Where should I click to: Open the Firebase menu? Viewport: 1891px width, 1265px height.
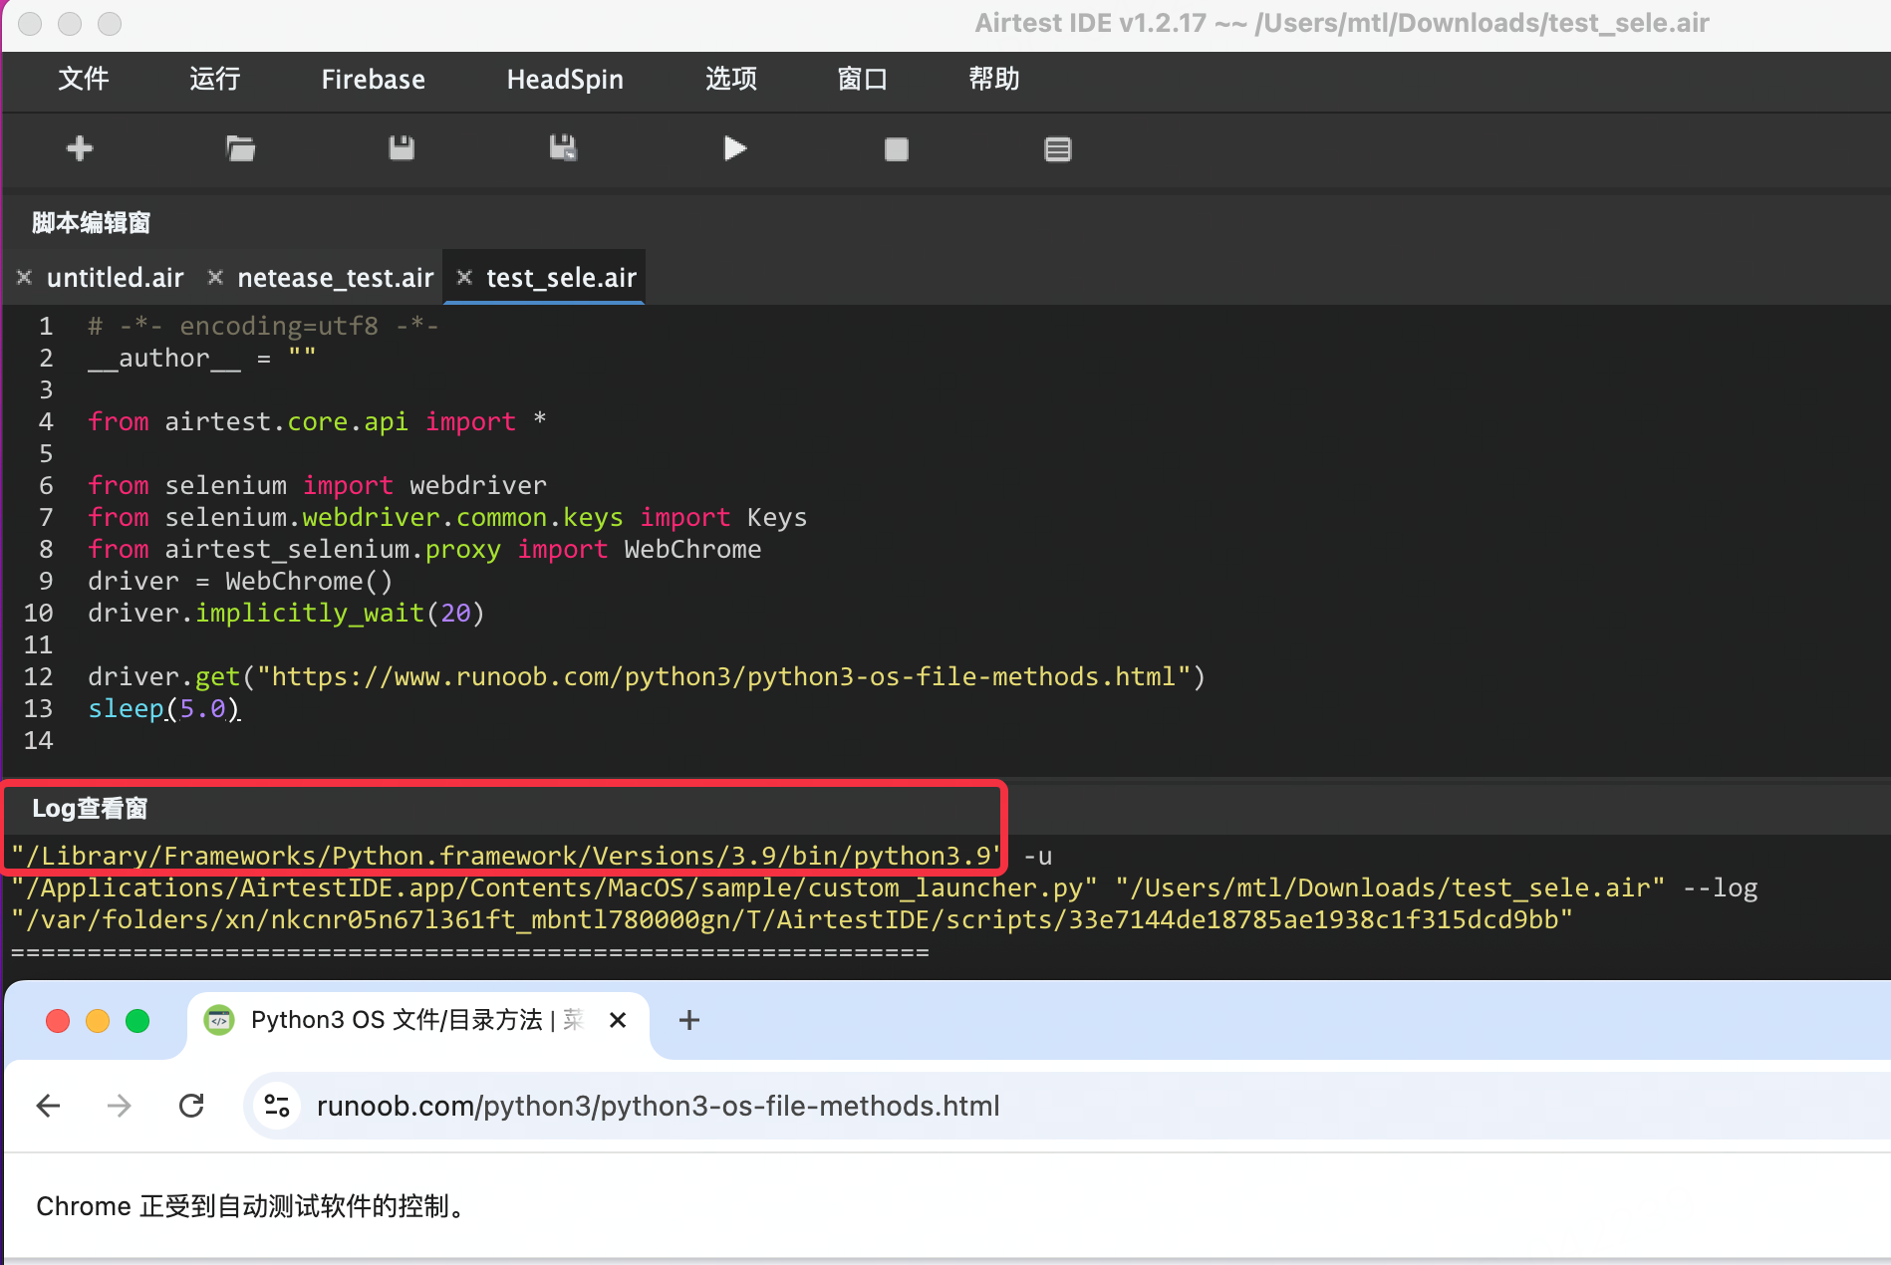pyautogui.click(x=373, y=80)
